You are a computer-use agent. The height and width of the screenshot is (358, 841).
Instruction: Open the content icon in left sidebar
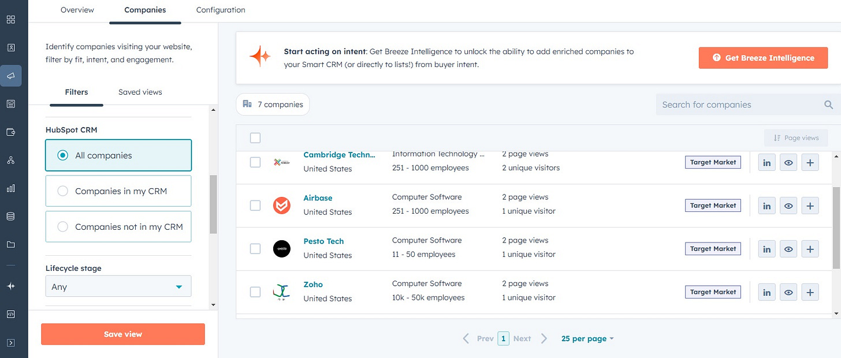(x=10, y=104)
